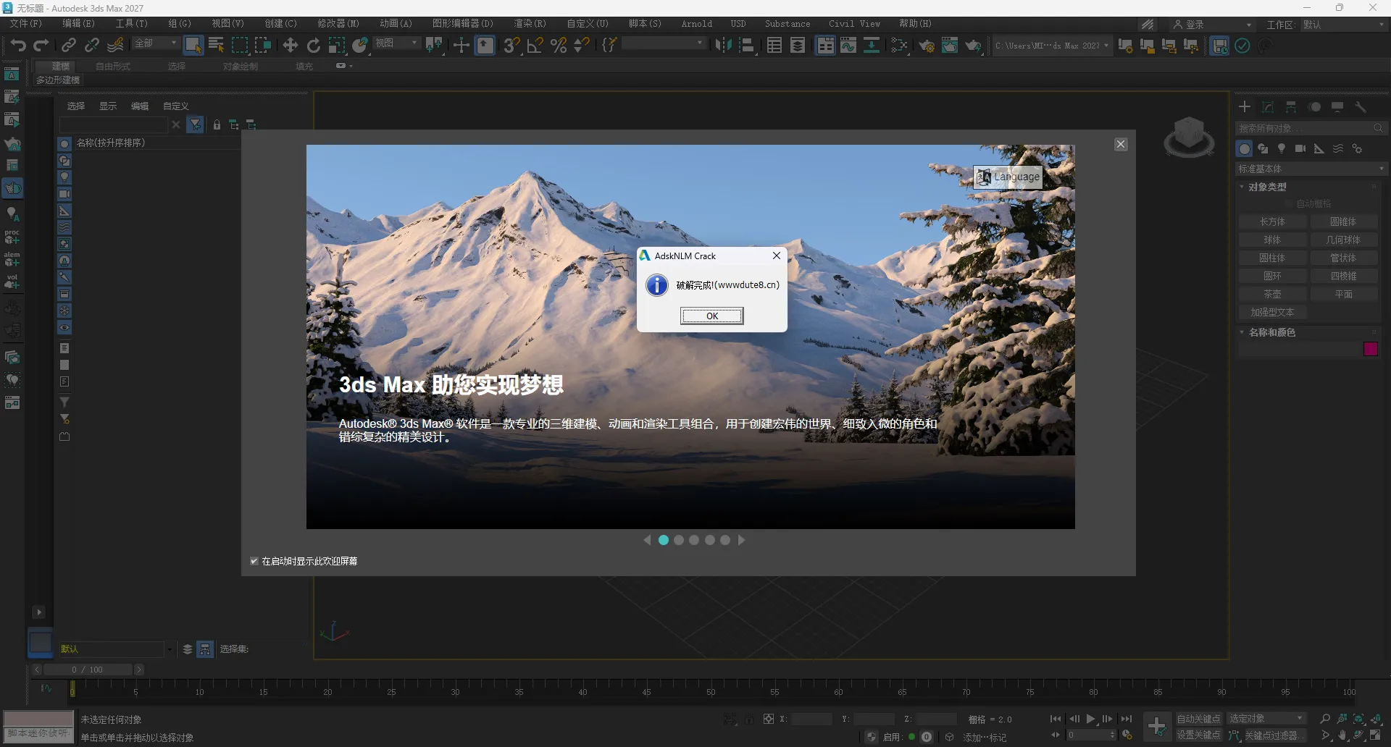The height and width of the screenshot is (747, 1391).
Task: Select the Cameras category icon in command panel
Action: coord(1300,148)
